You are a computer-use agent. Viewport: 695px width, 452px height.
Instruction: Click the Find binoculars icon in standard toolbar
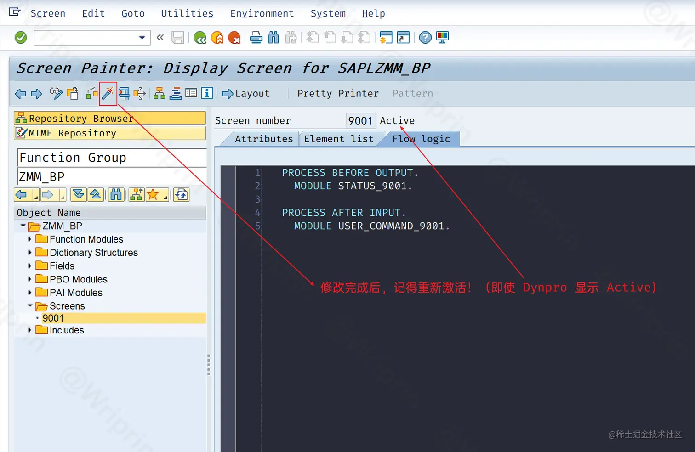[x=273, y=38]
